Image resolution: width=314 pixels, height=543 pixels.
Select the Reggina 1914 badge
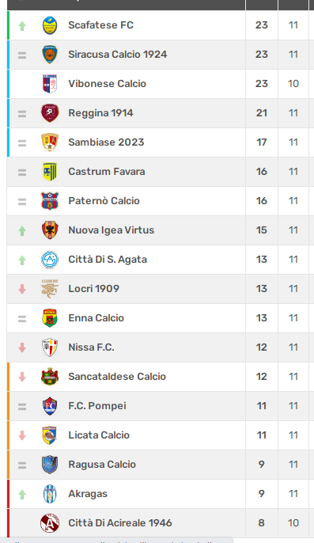[50, 113]
